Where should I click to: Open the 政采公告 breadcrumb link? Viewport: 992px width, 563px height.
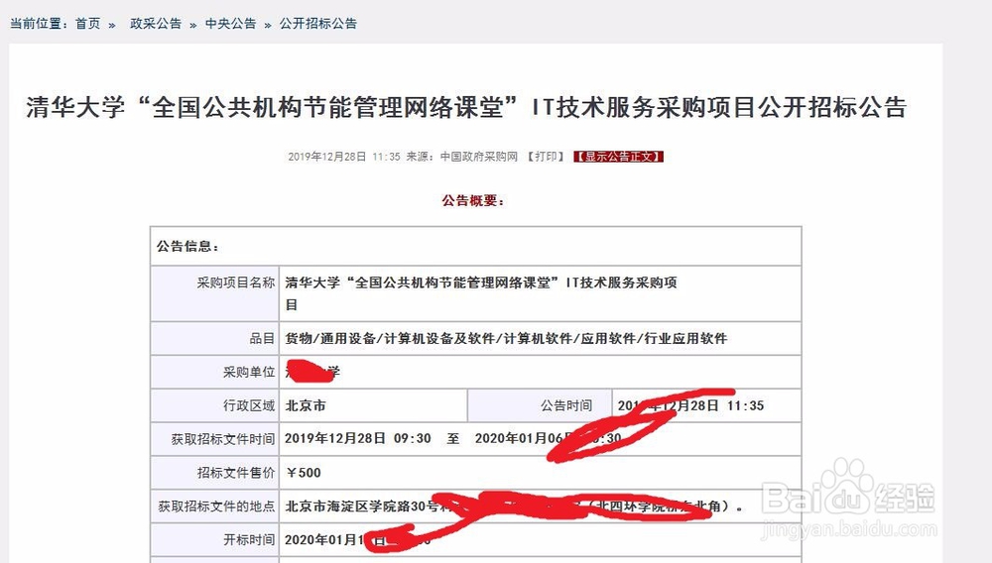pos(156,24)
